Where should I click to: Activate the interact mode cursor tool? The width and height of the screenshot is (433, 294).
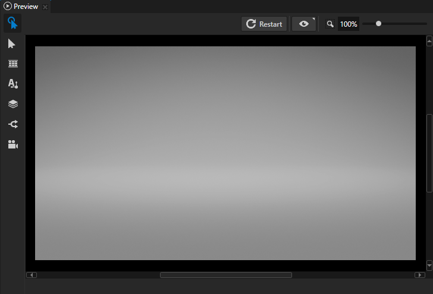[x=12, y=24]
